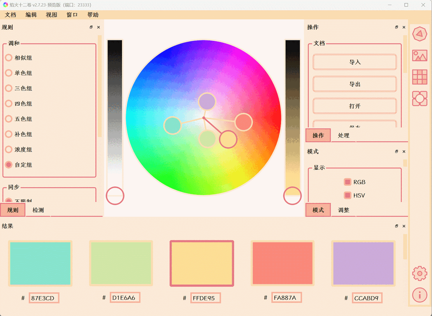
Task: Switch to the 处理 tab
Action: click(343, 135)
